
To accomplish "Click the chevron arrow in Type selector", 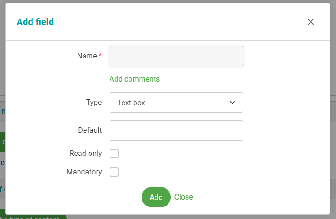I will coord(233,103).
